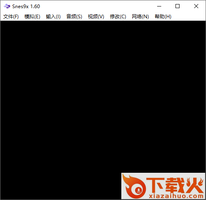Click blank menu bar area after 帮助(H)
This screenshot has height=200, width=206.
(188, 17)
